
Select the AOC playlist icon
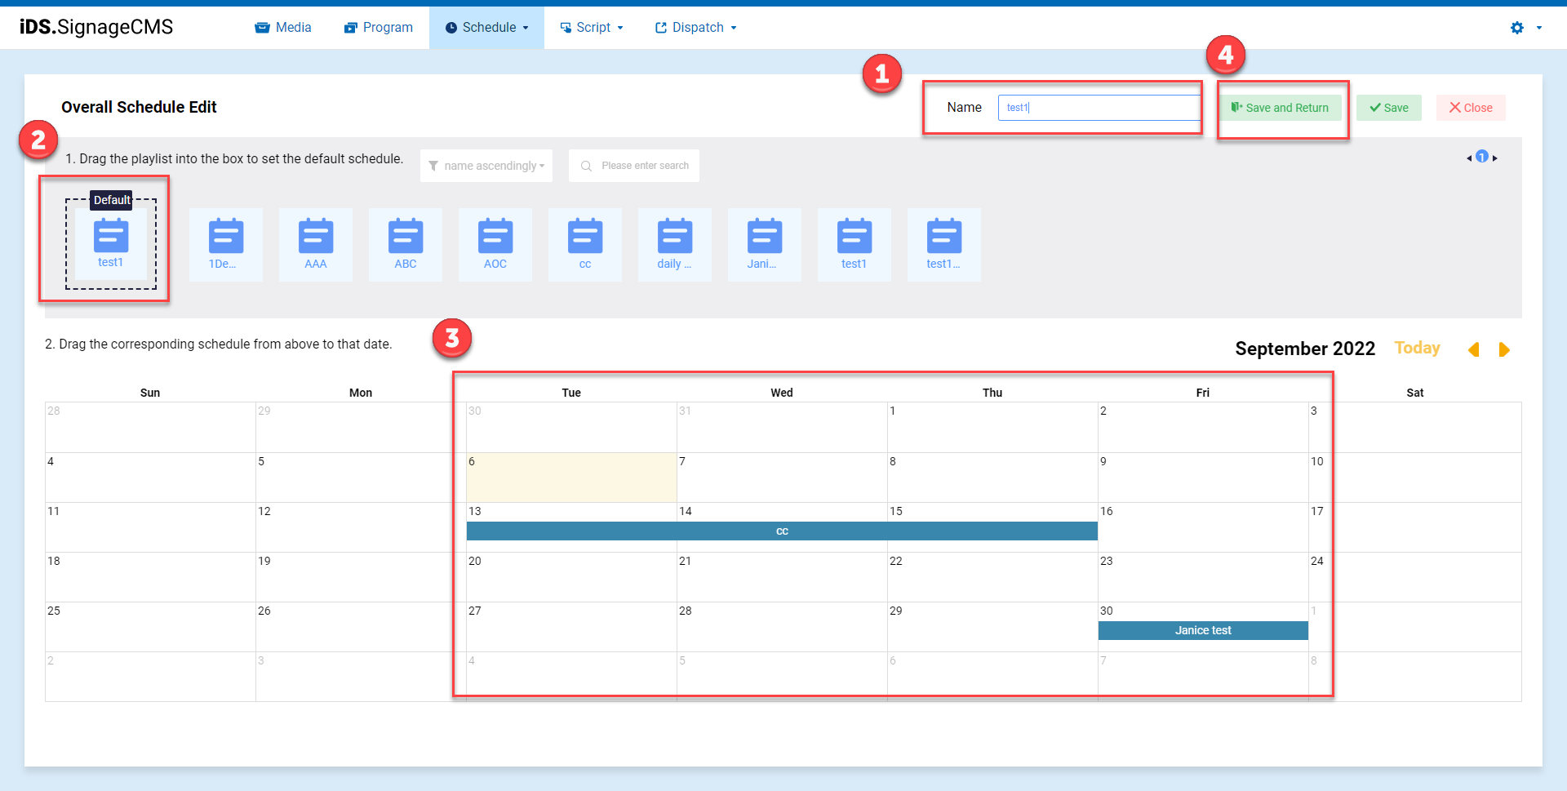coord(495,244)
